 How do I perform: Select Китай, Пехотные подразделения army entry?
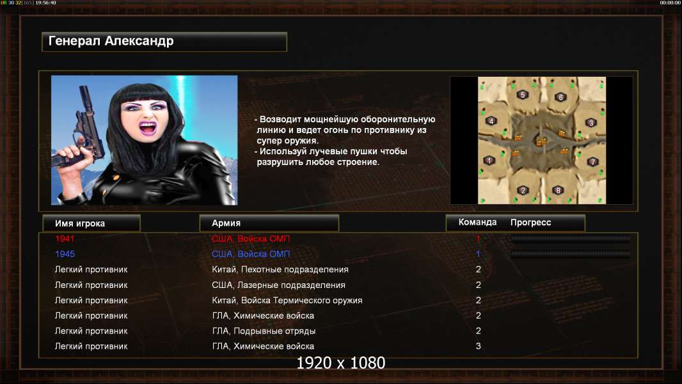[x=280, y=269]
